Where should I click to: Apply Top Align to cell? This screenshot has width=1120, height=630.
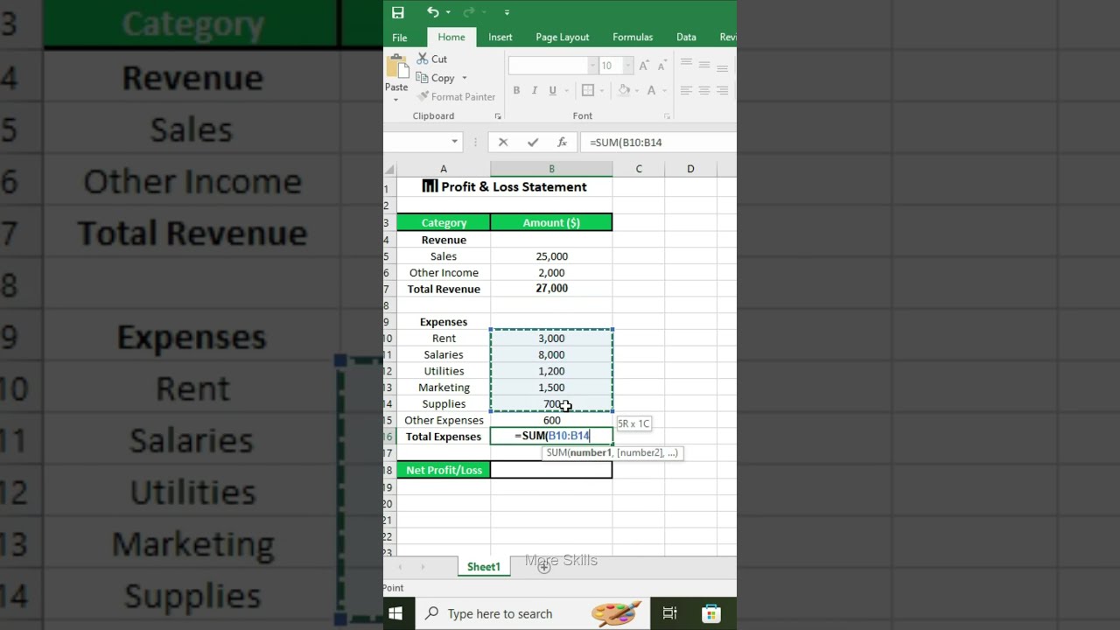click(x=686, y=64)
